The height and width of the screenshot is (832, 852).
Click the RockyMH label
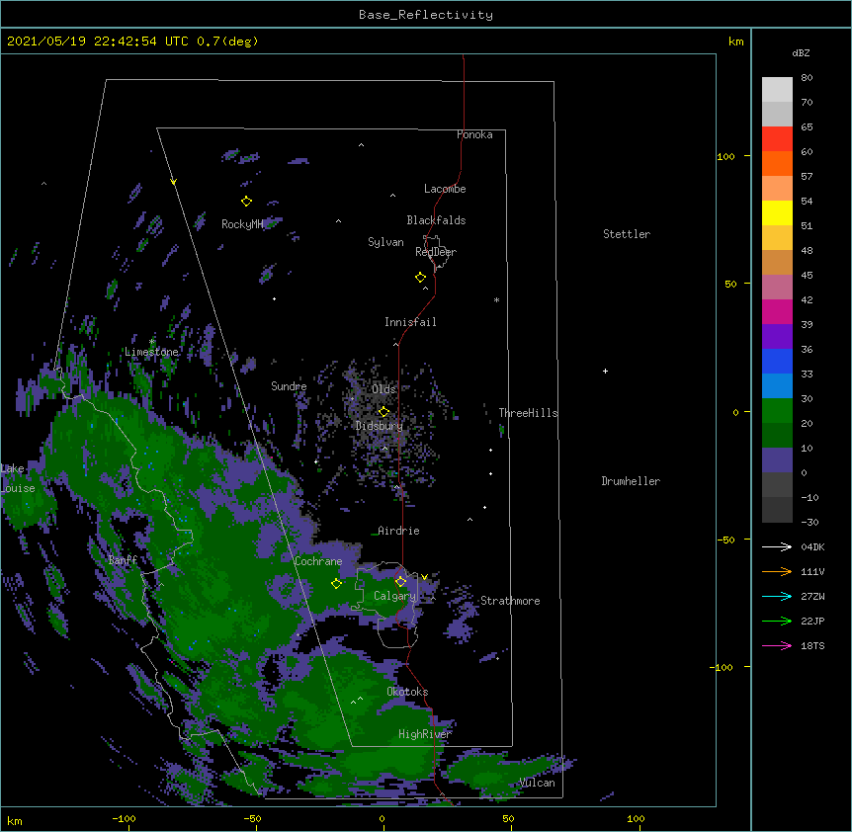click(x=242, y=224)
